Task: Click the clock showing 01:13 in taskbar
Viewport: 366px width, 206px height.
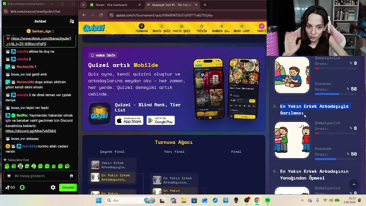Action: [352, 199]
